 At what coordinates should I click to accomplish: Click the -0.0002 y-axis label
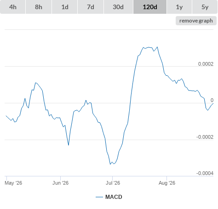205,137
